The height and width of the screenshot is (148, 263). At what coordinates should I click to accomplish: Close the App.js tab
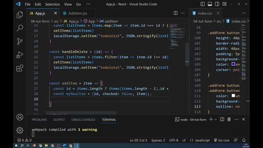[x=55, y=13]
